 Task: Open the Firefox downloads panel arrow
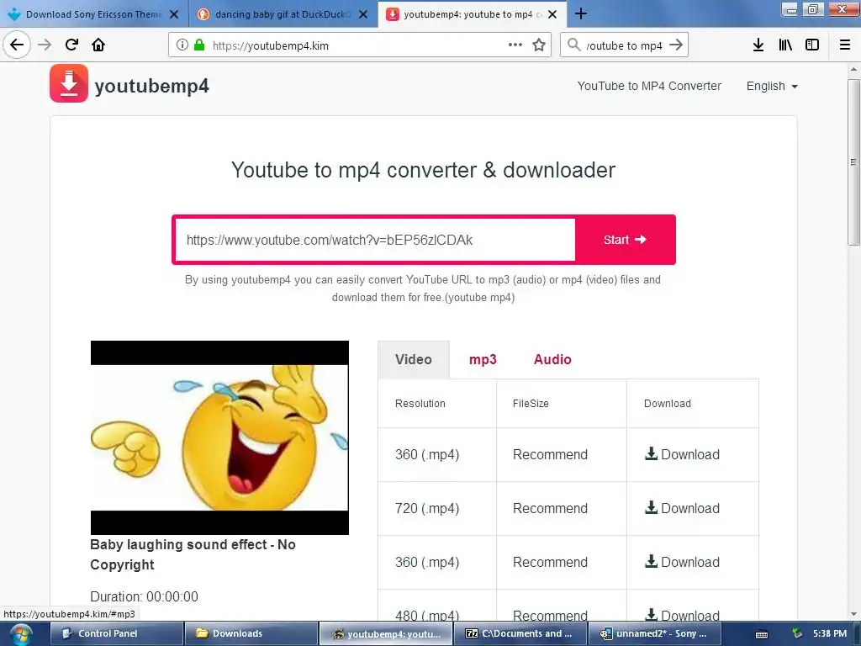click(758, 45)
